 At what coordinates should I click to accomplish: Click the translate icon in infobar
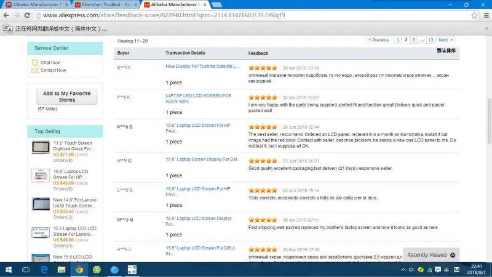click(8, 29)
